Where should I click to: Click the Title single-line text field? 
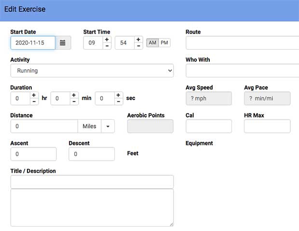click(92, 182)
